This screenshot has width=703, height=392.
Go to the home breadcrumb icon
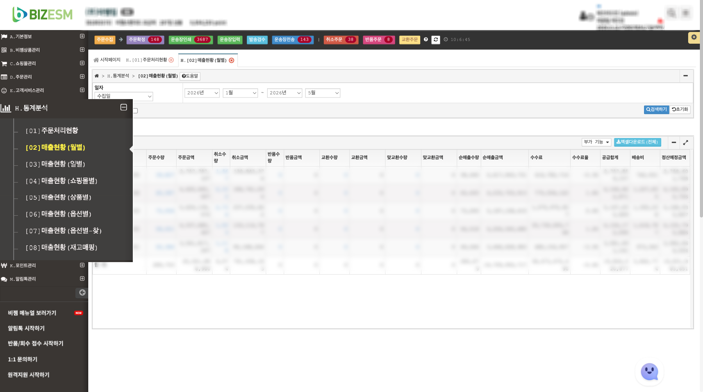96,76
